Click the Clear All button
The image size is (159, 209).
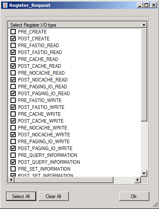[x=54, y=196]
